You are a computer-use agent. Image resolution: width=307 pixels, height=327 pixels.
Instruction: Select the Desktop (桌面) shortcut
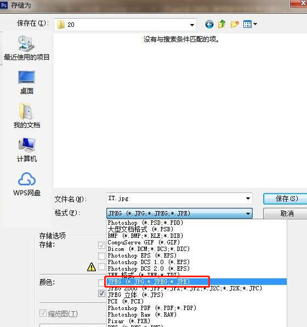click(x=26, y=83)
